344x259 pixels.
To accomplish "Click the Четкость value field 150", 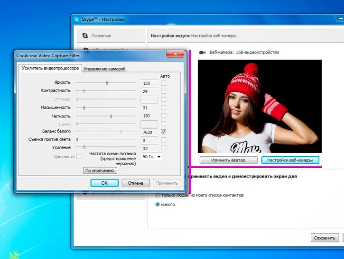I will click(149, 116).
